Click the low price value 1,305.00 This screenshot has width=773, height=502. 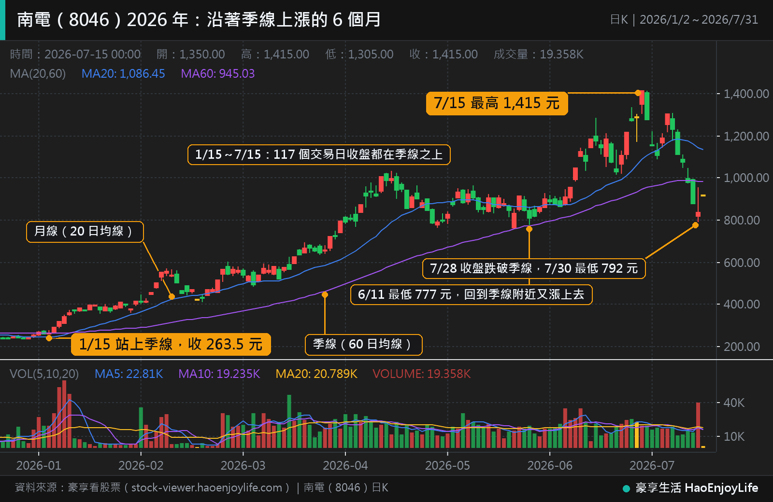(x=371, y=54)
